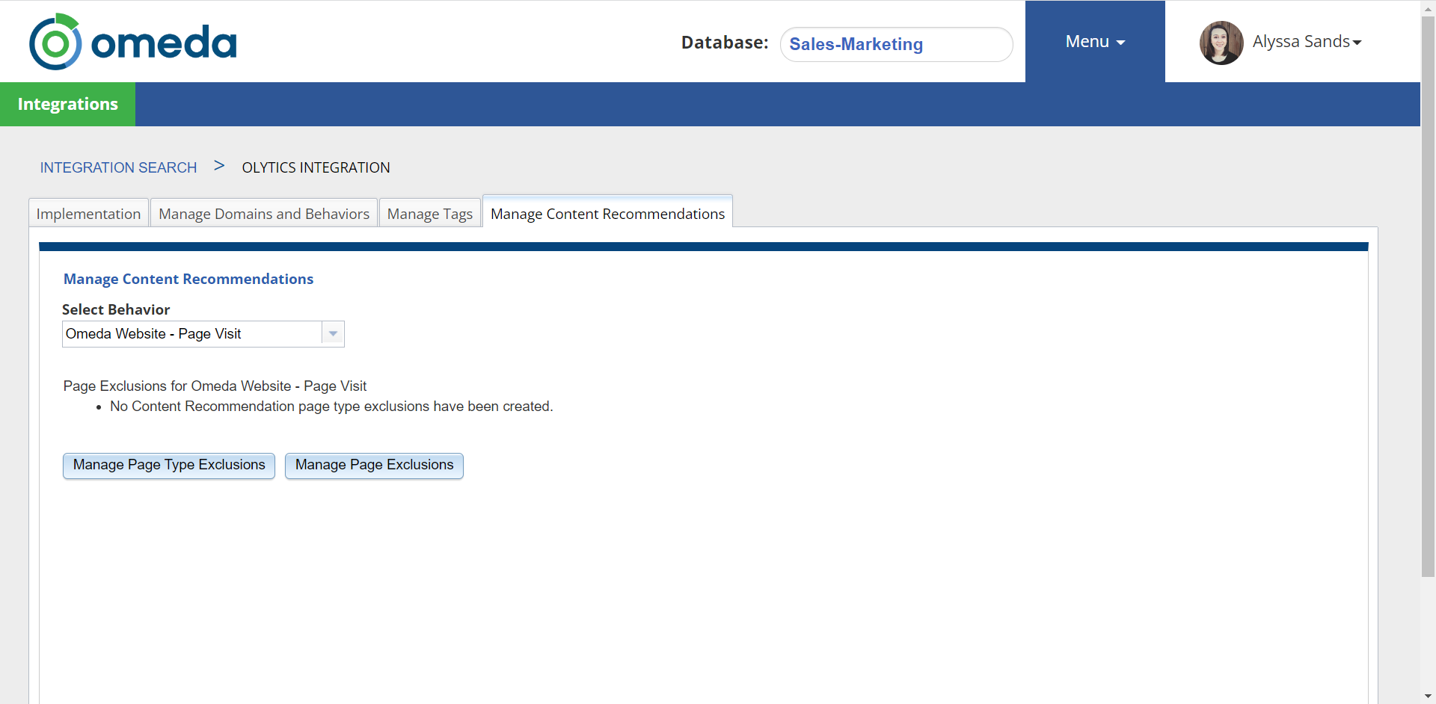Expand the Alyssa Sands user menu
The image size is (1436, 704).
pyautogui.click(x=1307, y=42)
